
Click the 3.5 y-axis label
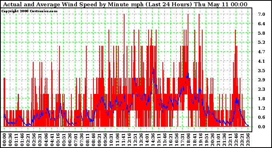point(261,71)
